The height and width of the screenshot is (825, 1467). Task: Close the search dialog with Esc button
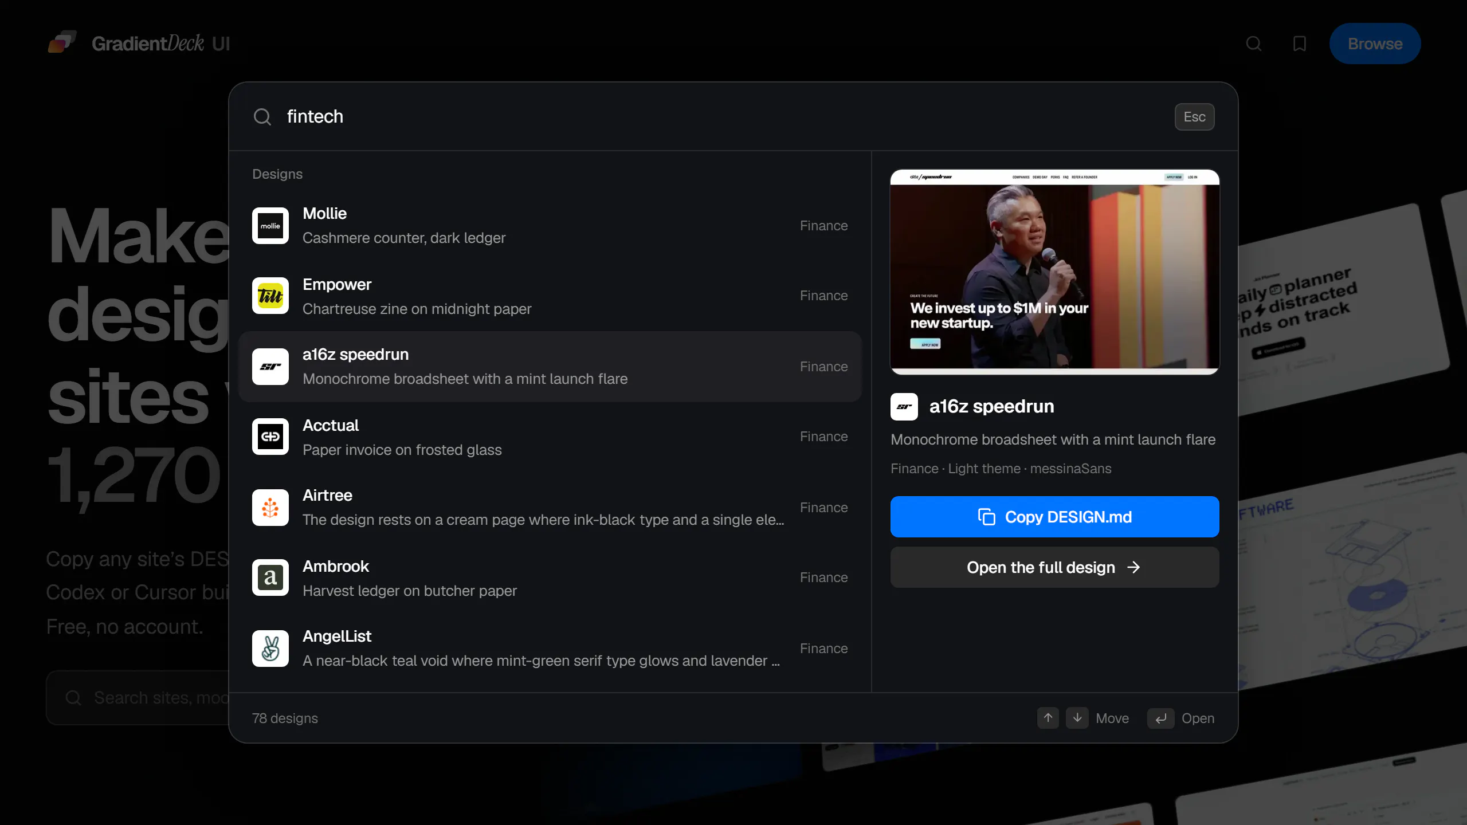pos(1194,117)
